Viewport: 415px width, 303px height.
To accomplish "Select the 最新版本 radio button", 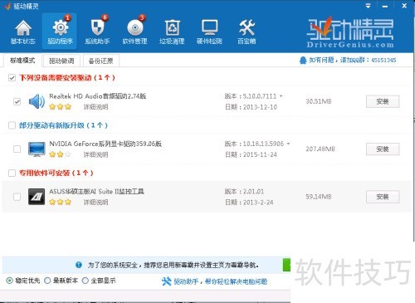I will [47, 281].
